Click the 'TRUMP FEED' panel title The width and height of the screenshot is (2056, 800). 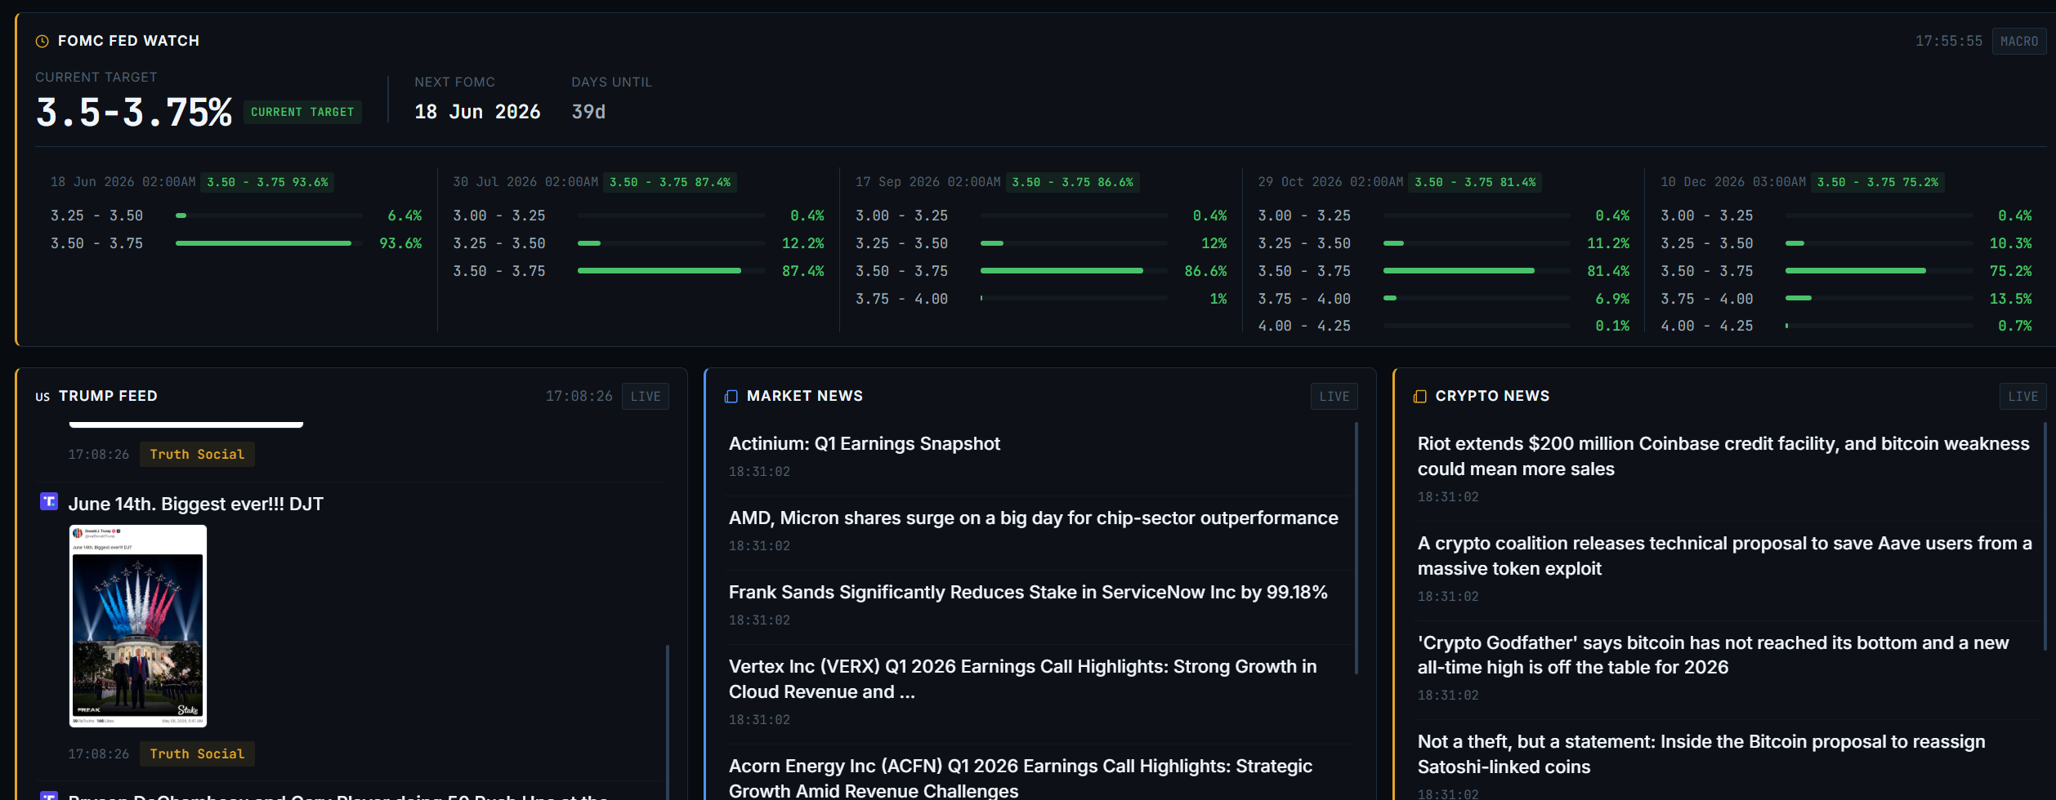[108, 396]
